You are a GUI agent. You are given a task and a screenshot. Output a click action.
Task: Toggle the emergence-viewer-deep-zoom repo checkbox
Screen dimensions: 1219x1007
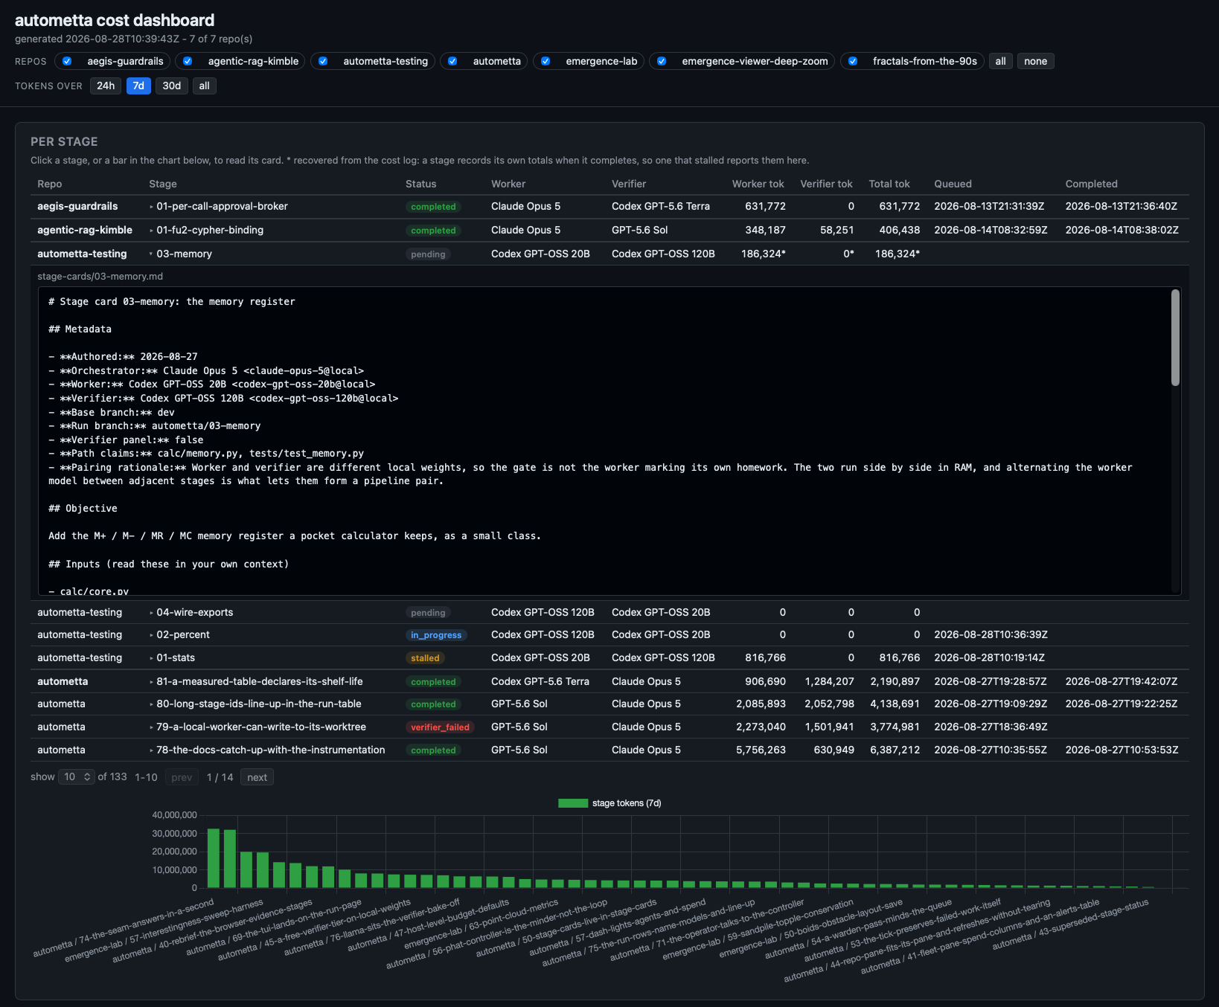point(662,61)
